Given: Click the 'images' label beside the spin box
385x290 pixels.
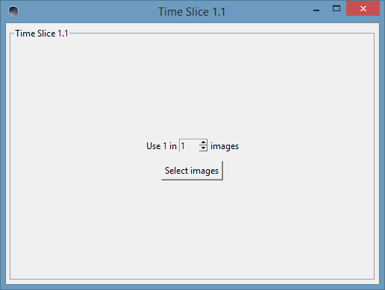Looking at the screenshot, I should pyautogui.click(x=225, y=146).
